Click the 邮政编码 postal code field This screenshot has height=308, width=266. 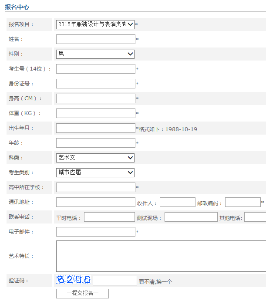click(242, 202)
